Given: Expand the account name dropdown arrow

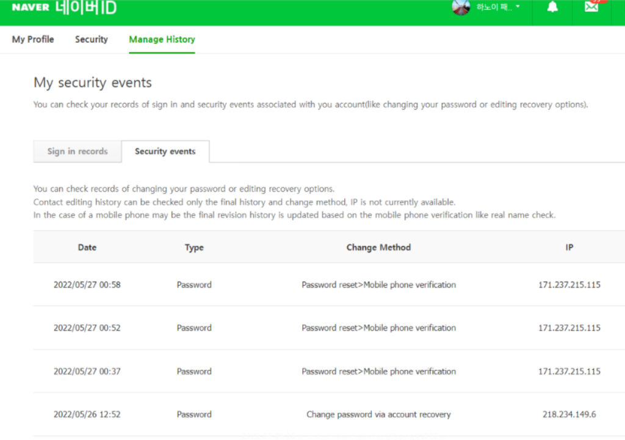Looking at the screenshot, I should pos(518,6).
